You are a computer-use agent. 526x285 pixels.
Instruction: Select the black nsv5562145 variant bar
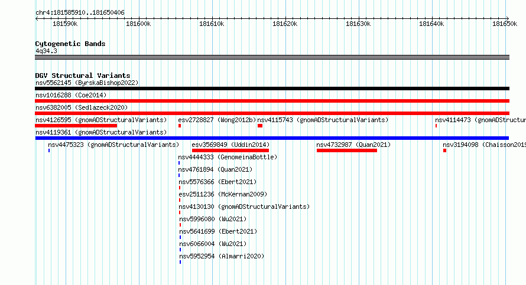pos(272,89)
